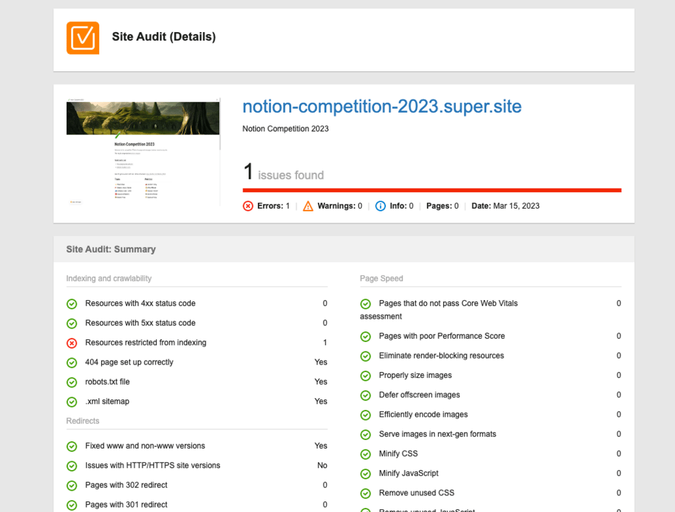Click the green check for Properly size images
The image size is (675, 512).
[365, 376]
